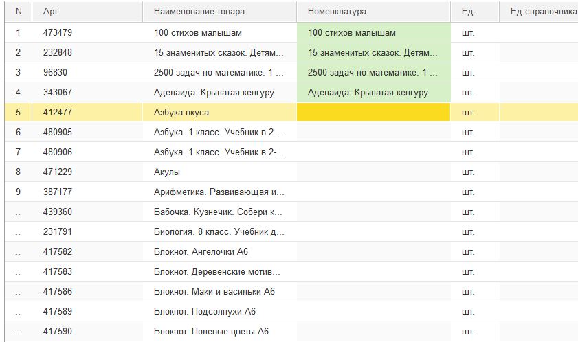
Task: Click the N column header
Action: click(x=19, y=12)
